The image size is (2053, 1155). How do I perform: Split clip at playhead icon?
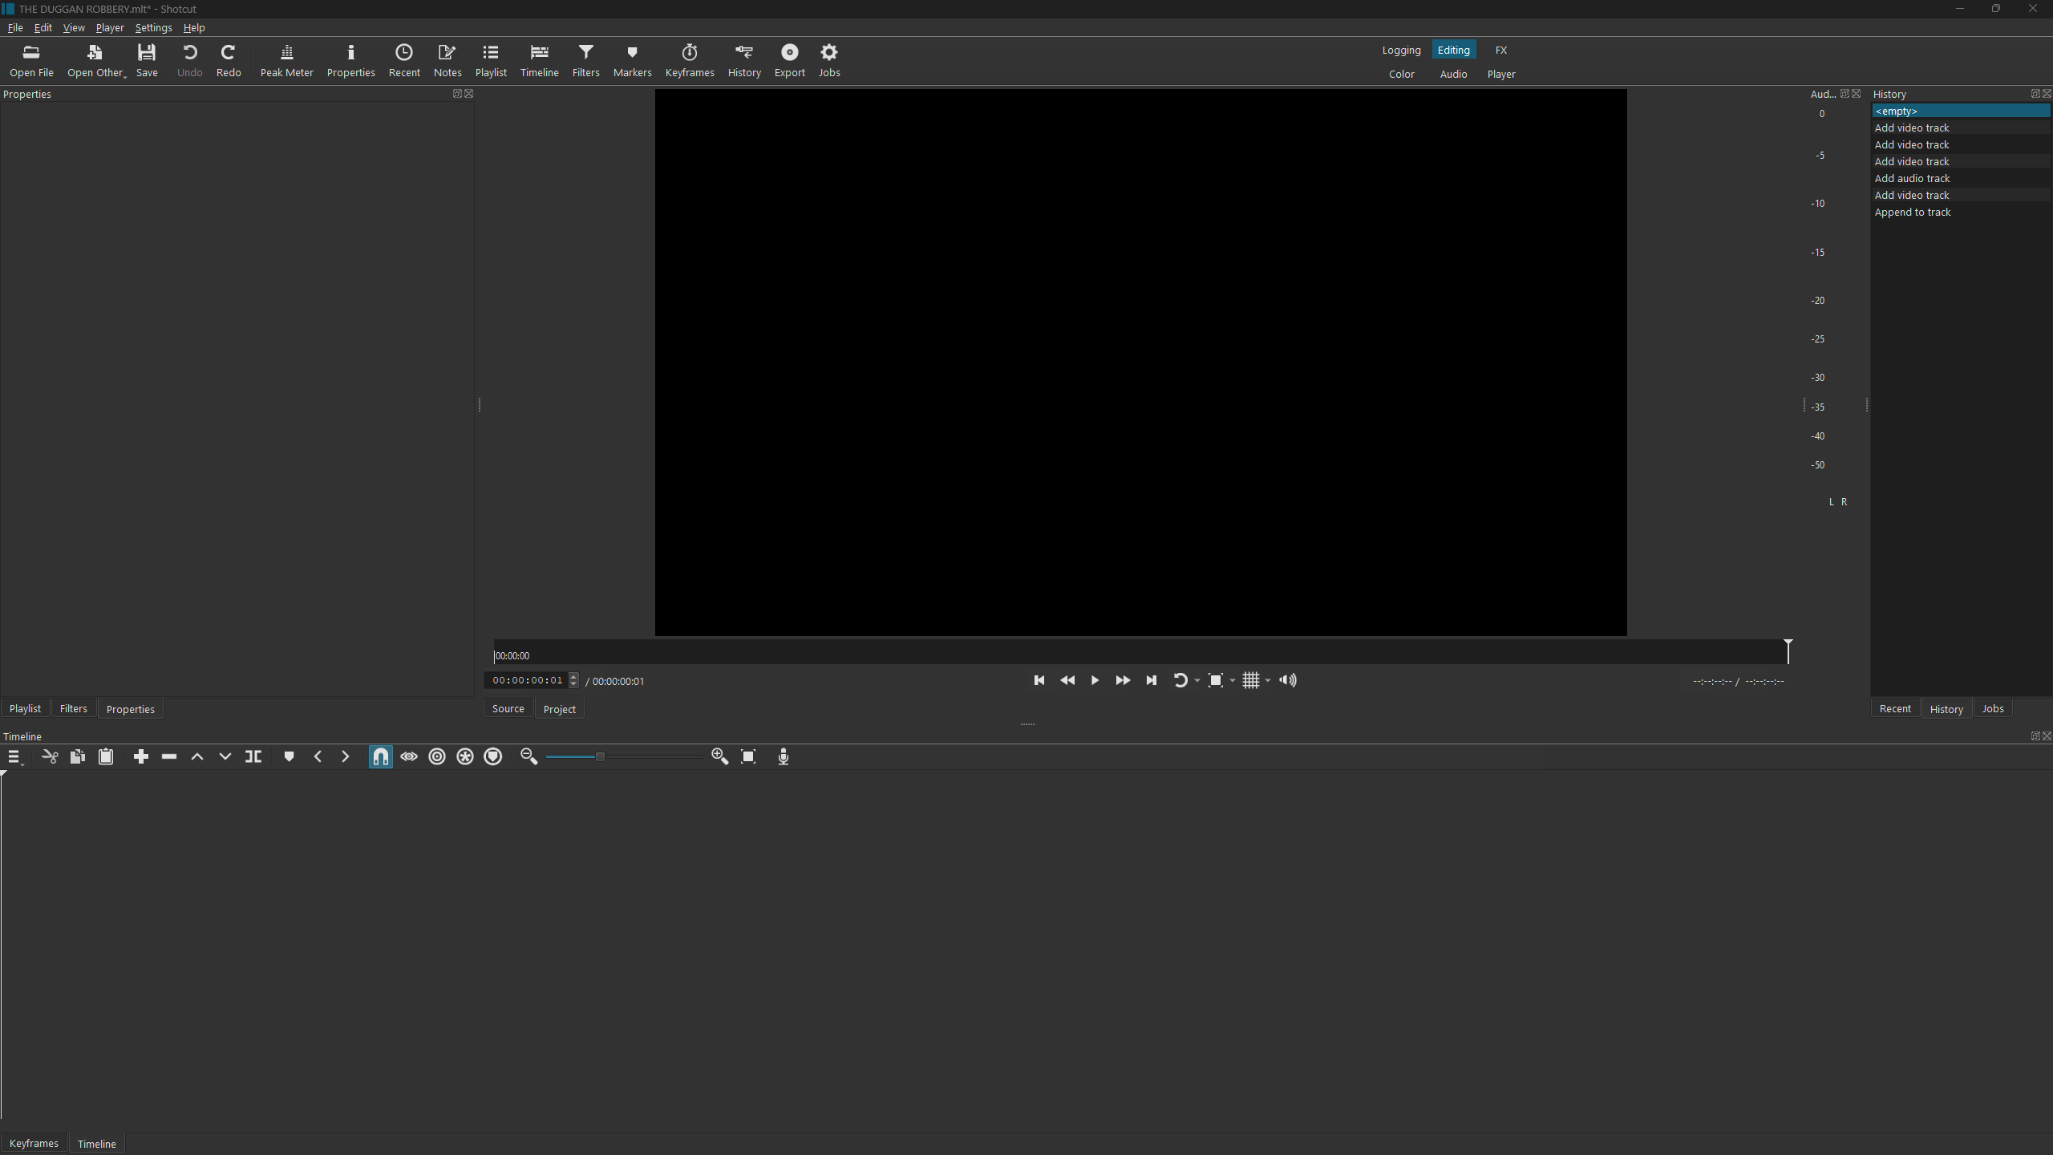tap(253, 756)
